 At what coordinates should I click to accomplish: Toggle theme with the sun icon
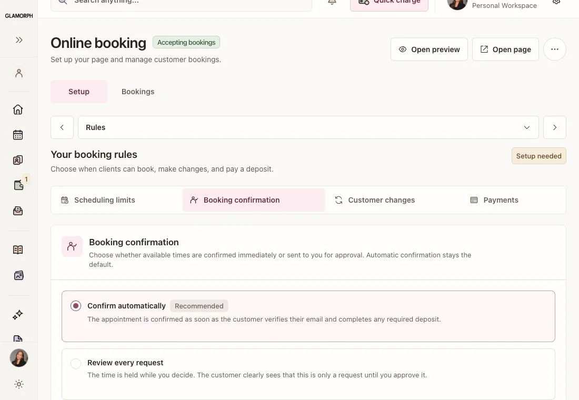coord(19,384)
